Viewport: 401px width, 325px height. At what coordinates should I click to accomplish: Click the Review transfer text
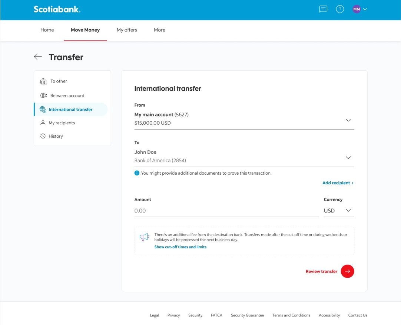[321, 271]
